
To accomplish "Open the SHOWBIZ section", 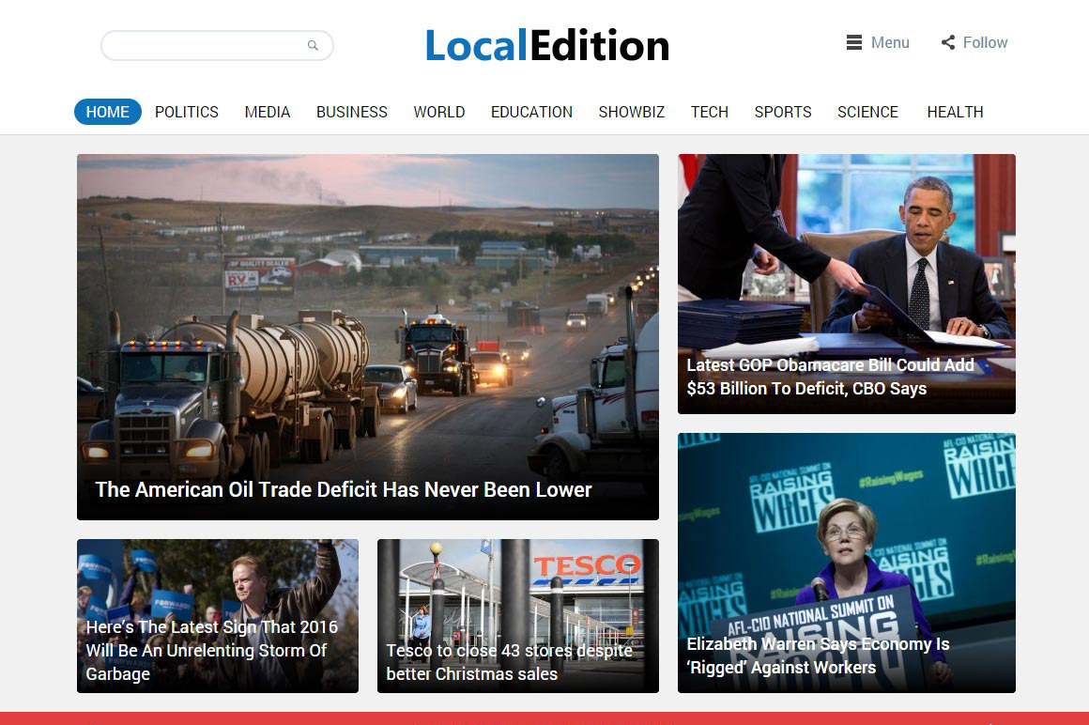I will pos(632,112).
